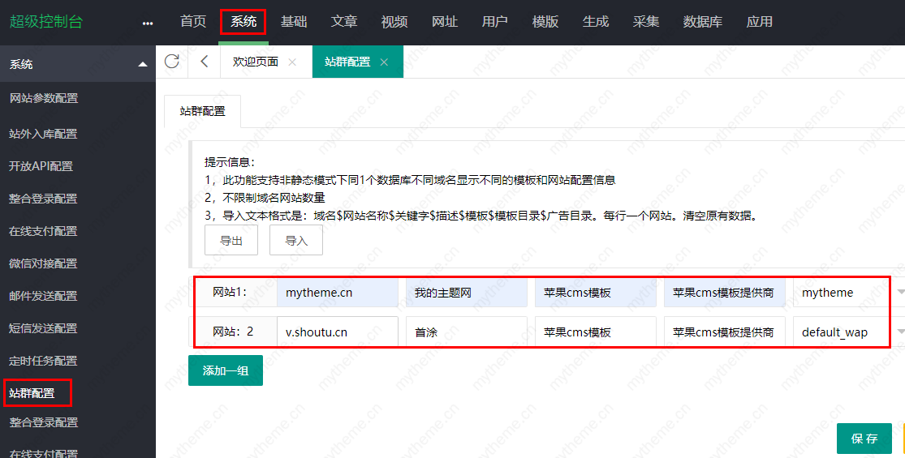
Task: Select the 欢迎页面 tab
Action: tap(256, 62)
